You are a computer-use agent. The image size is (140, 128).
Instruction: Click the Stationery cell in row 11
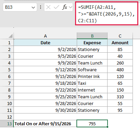pos(92,110)
